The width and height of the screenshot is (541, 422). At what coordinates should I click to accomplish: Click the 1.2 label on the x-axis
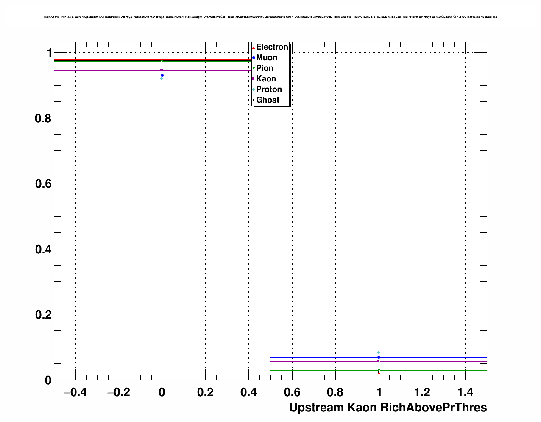pos(422,392)
